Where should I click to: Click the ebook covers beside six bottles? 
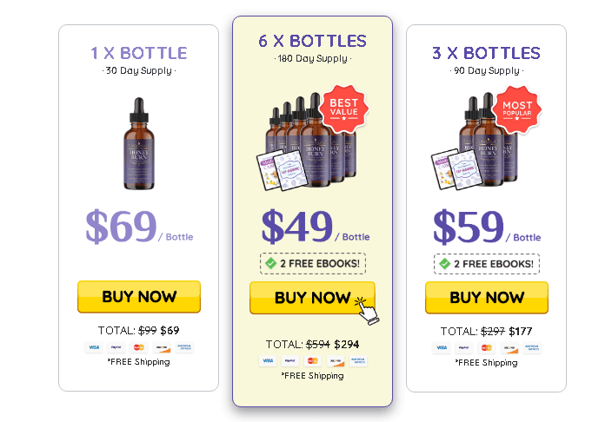(281, 171)
